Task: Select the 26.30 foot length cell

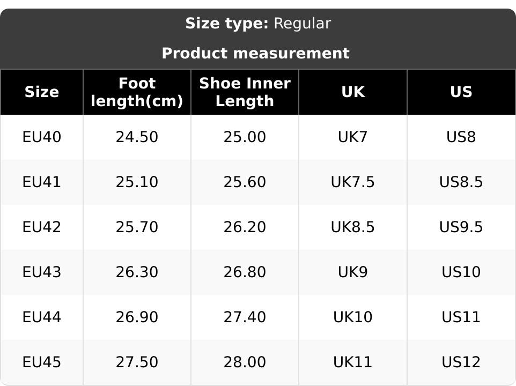Action: point(137,272)
